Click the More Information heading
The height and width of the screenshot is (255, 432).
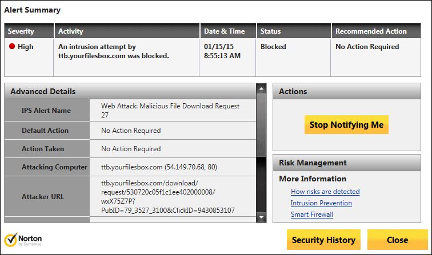(x=313, y=179)
